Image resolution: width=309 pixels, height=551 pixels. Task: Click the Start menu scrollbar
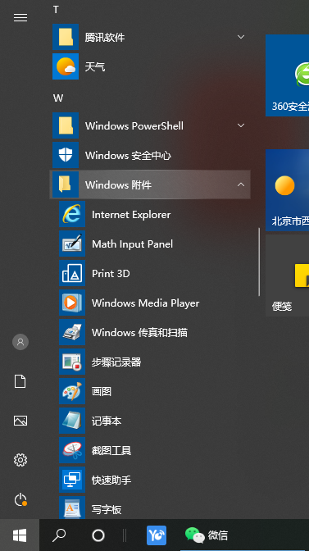(x=259, y=262)
